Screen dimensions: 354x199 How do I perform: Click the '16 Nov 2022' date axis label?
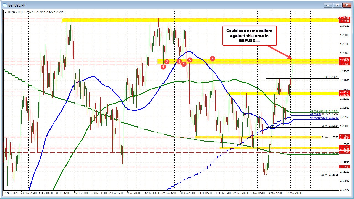pyautogui.click(x=11, y=193)
